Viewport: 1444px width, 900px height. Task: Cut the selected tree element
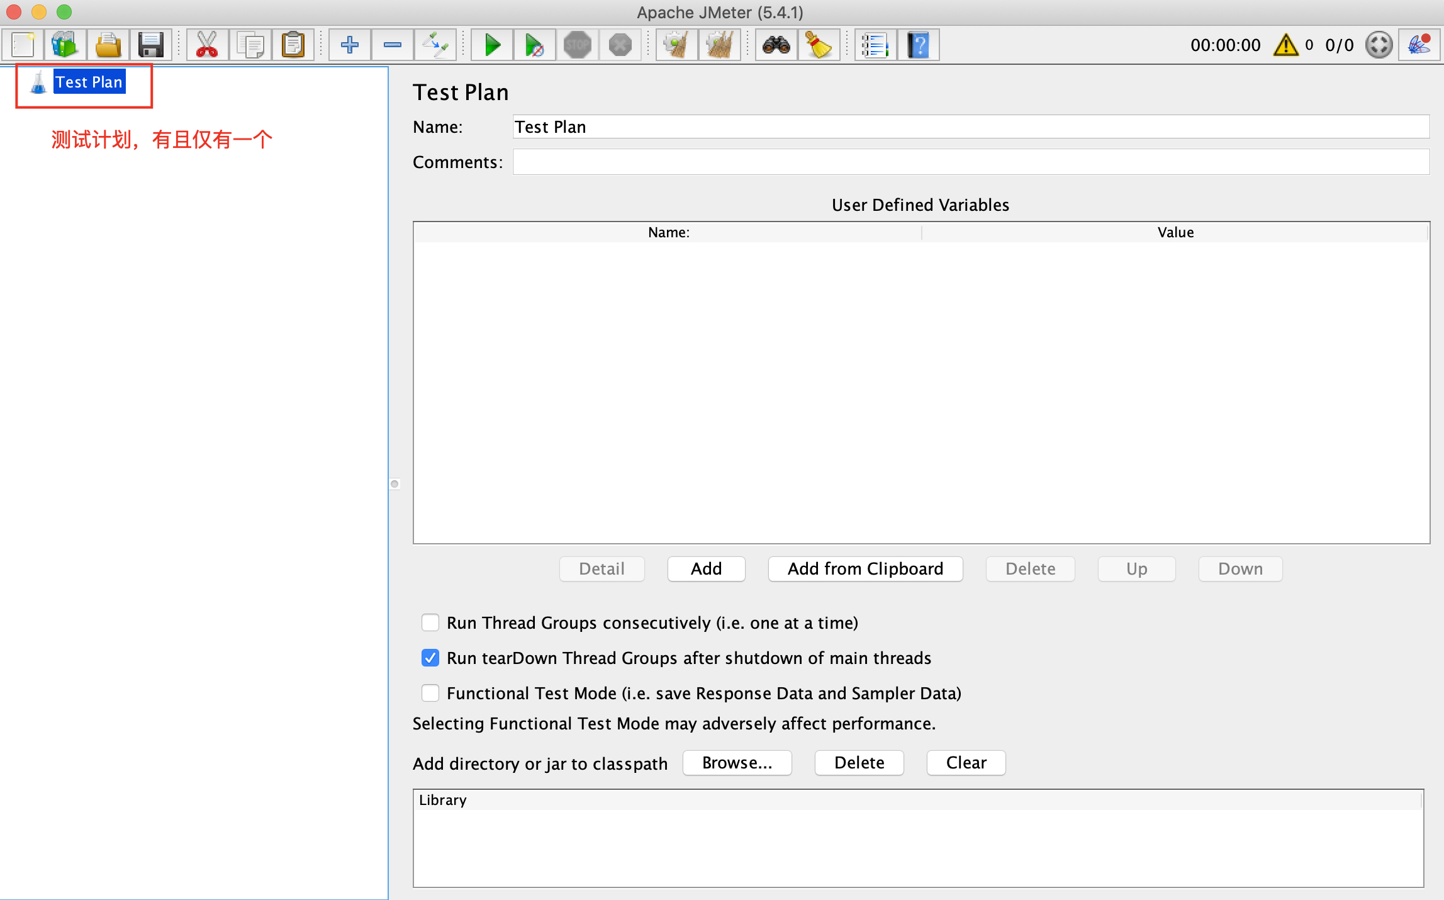(207, 45)
